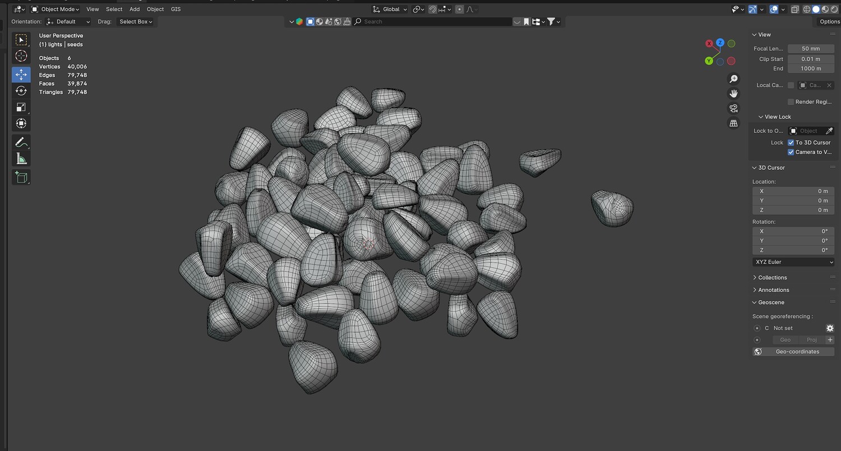Collapse the View Lock subpanel
This screenshot has height=451, width=841.
[761, 117]
